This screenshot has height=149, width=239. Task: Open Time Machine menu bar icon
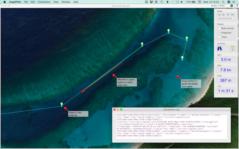162,2
